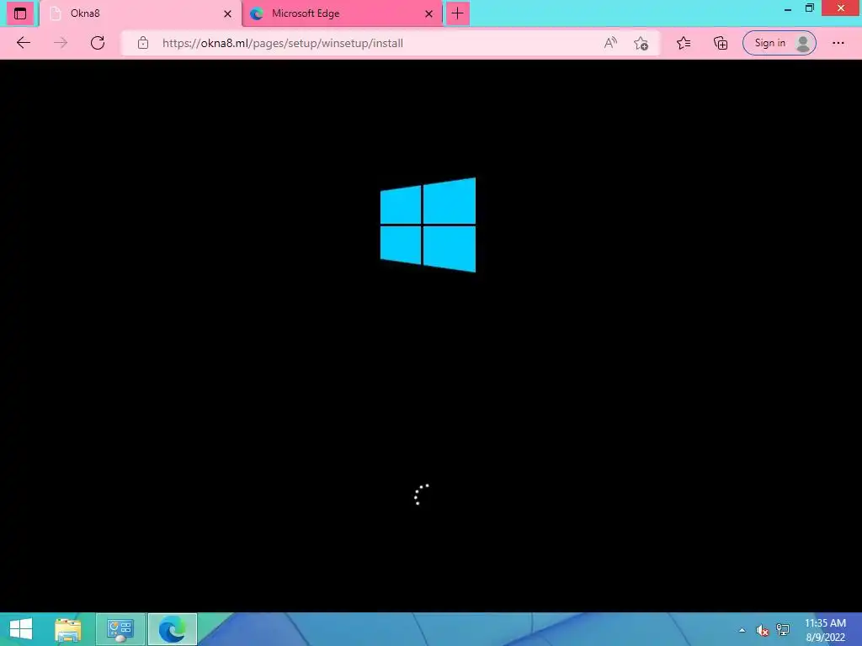Activate Read aloud icon
Image resolution: width=862 pixels, height=646 pixels.
coord(610,43)
